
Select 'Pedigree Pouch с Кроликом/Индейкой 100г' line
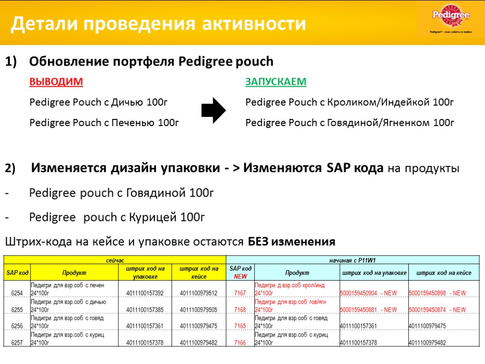[350, 102]
